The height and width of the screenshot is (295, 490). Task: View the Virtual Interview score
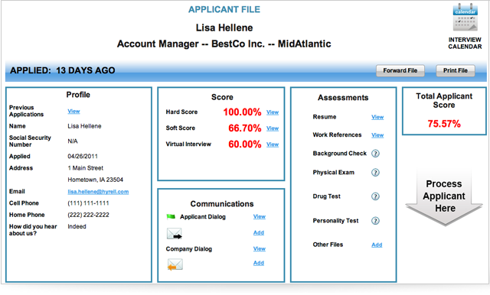pos(273,144)
